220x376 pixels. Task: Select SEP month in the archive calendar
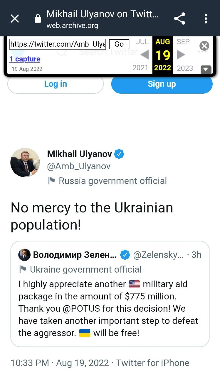coord(183,42)
